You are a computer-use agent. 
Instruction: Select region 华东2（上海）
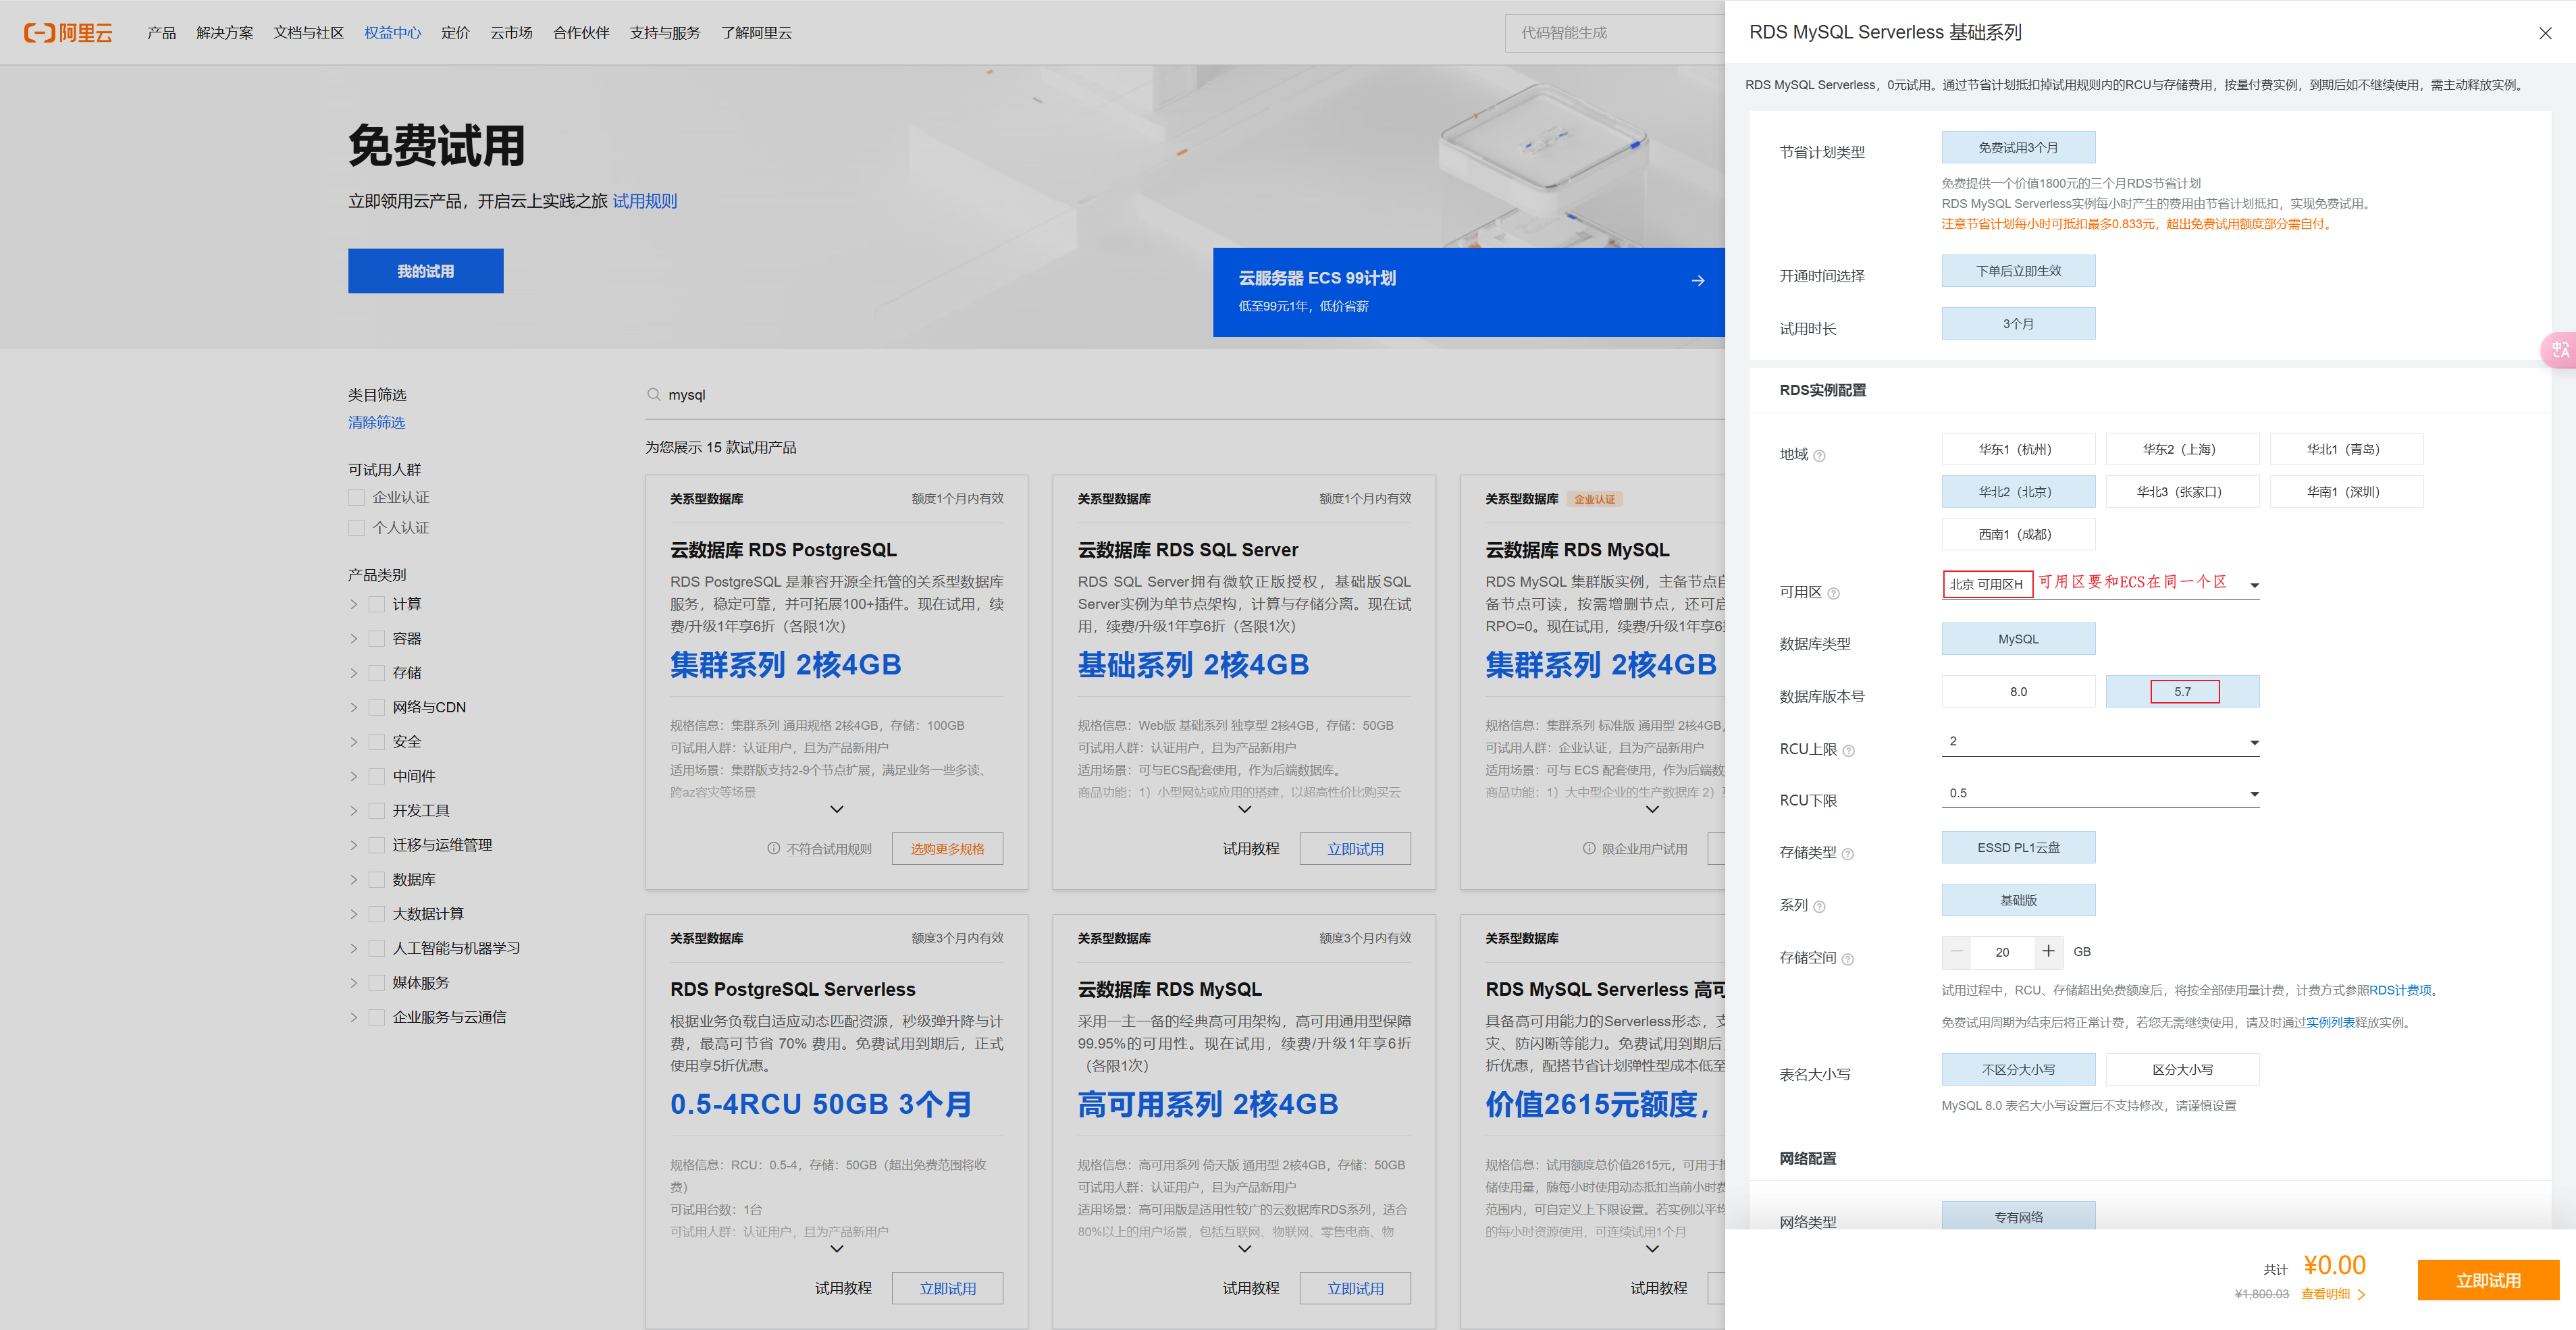[2182, 450]
